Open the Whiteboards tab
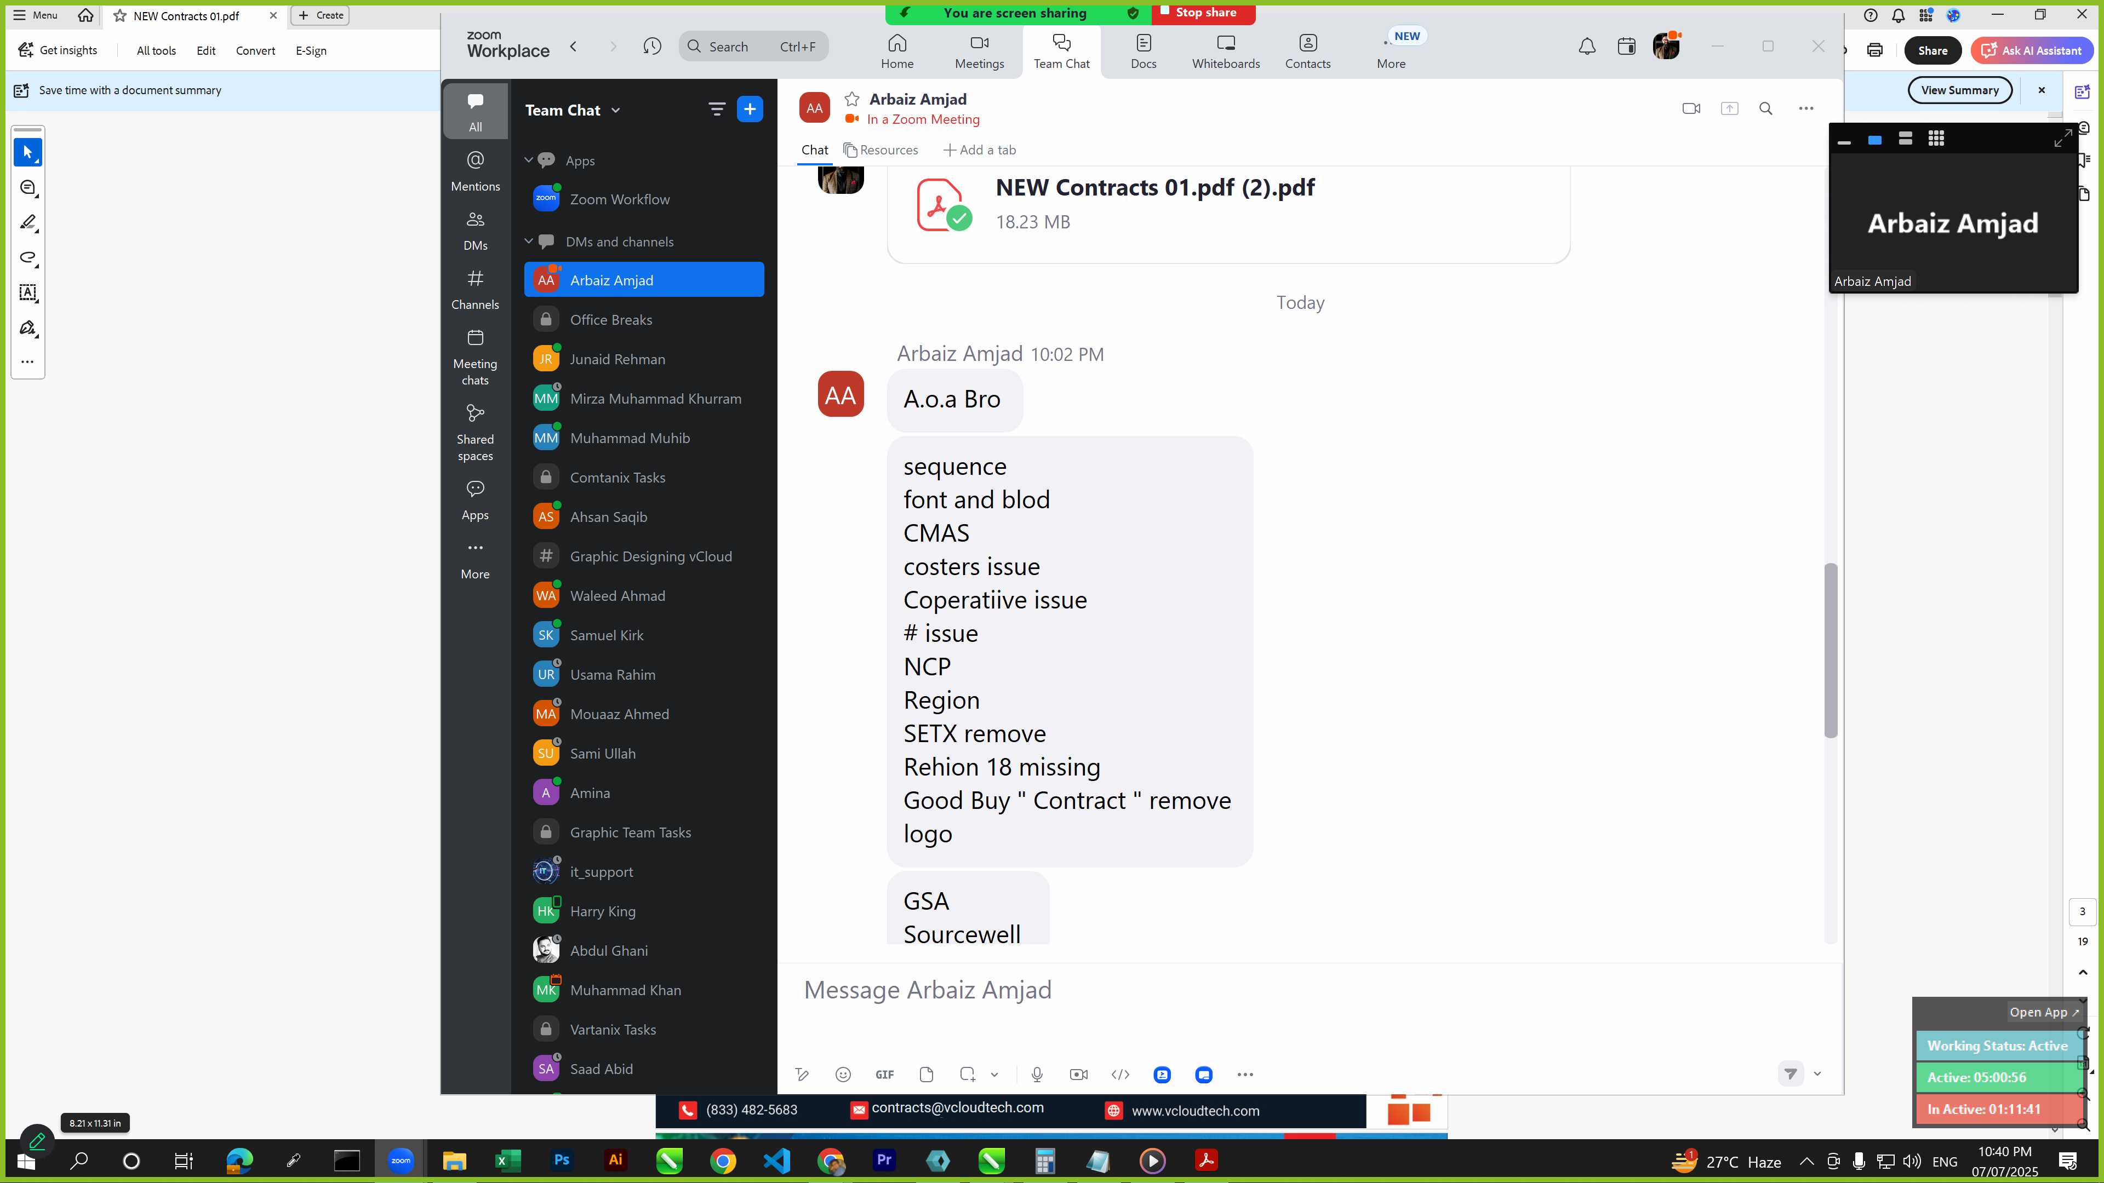The width and height of the screenshot is (2104, 1183). click(1225, 51)
